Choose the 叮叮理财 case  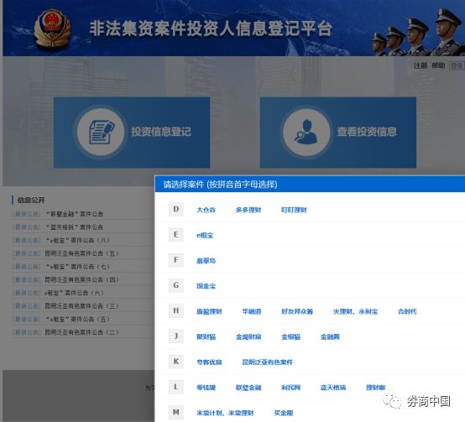click(x=294, y=210)
